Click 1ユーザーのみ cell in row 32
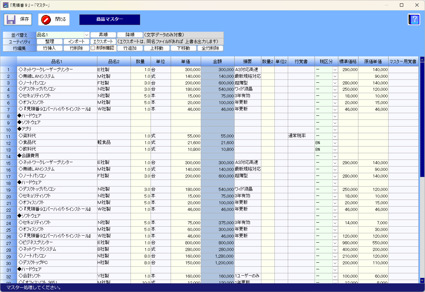 (x=248, y=276)
